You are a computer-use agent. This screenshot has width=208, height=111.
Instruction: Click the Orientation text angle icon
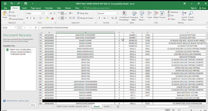point(70,13)
